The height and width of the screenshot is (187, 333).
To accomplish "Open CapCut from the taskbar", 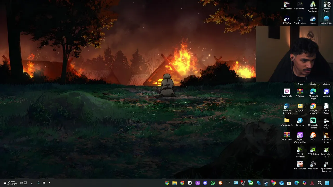I will pyautogui.click(x=190, y=183).
